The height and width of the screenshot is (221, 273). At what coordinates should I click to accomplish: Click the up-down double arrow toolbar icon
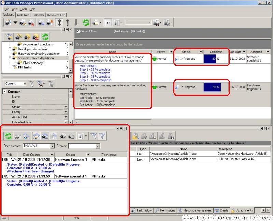(59, 23)
